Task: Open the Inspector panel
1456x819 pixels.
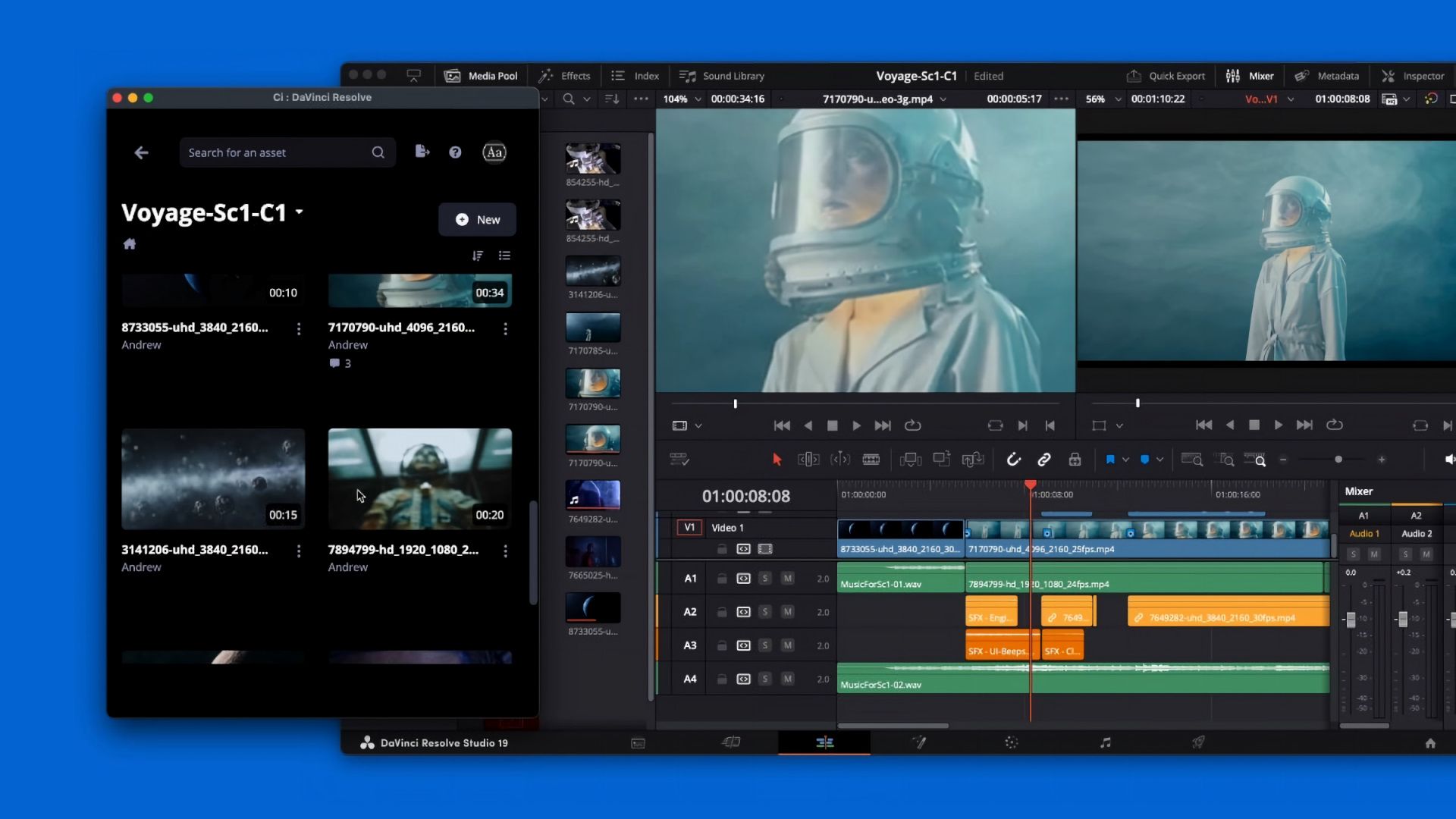Action: tap(1413, 76)
